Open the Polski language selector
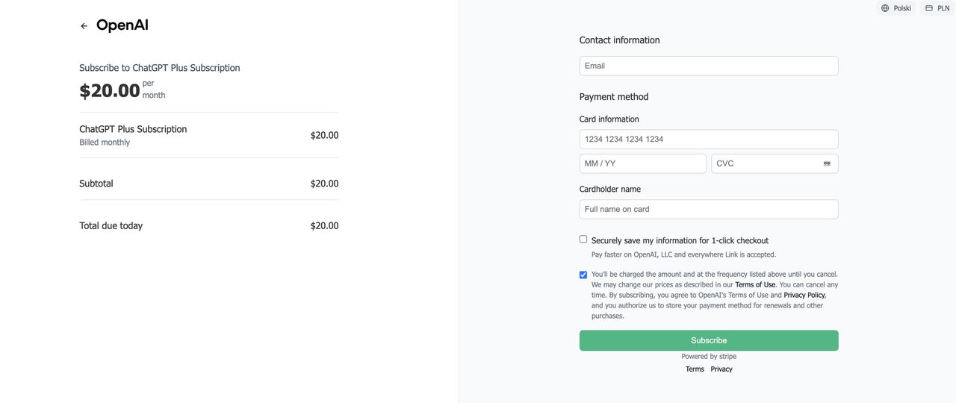956x403 pixels. (896, 8)
